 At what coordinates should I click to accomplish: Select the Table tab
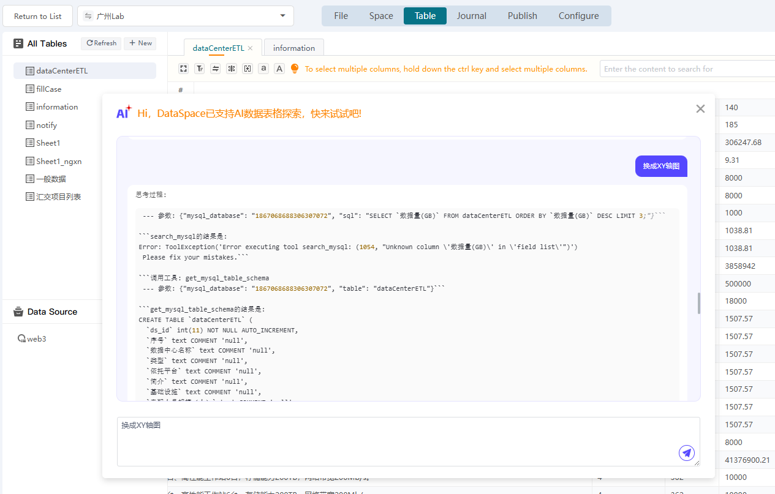click(425, 16)
